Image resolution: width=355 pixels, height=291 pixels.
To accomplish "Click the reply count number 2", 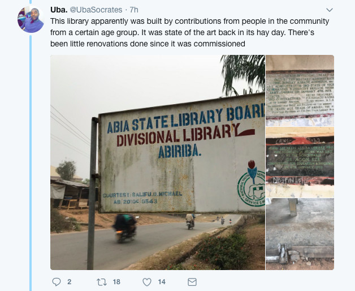I will (x=70, y=282).
